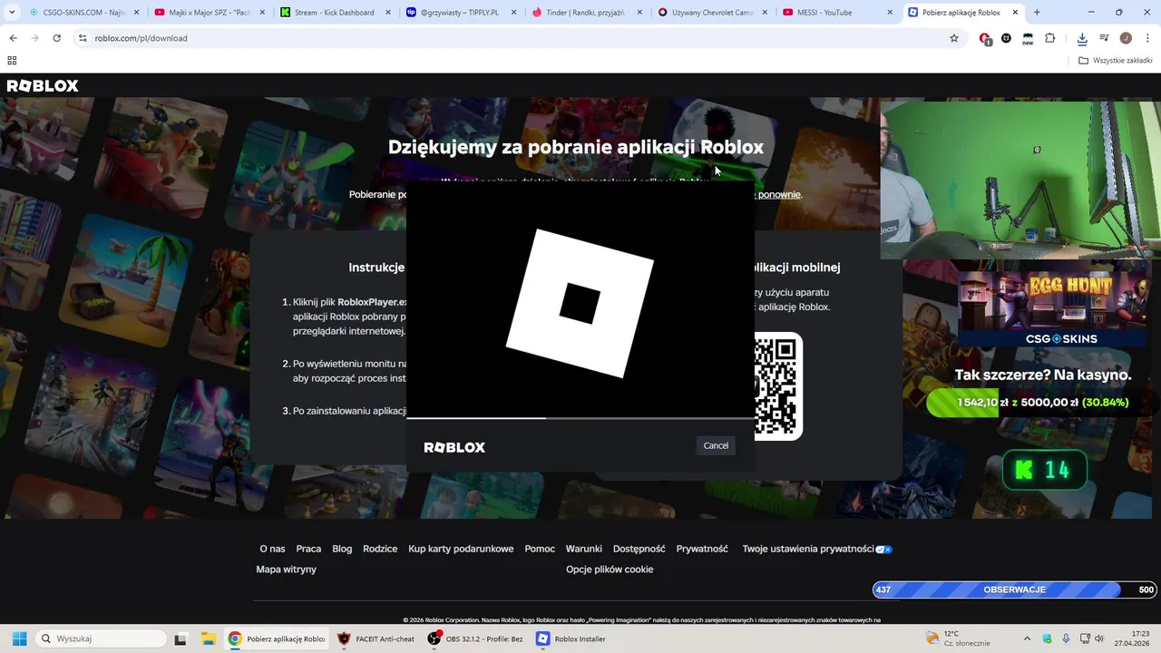Open the Windows Start menu

point(19,638)
